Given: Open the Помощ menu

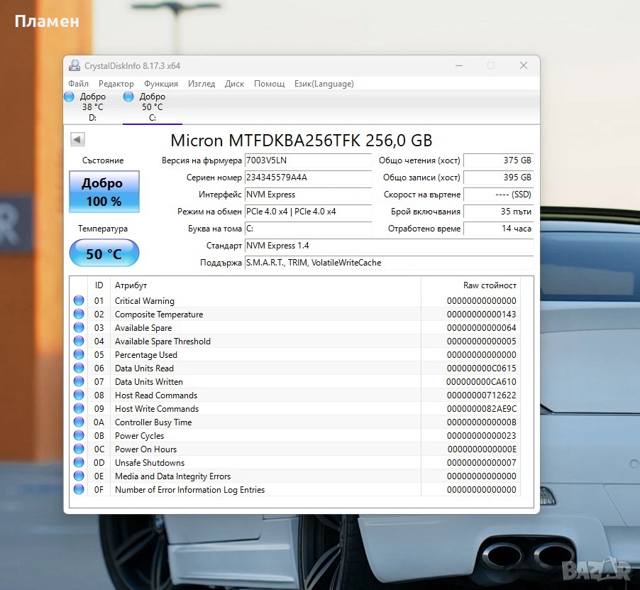Looking at the screenshot, I should click(x=269, y=84).
